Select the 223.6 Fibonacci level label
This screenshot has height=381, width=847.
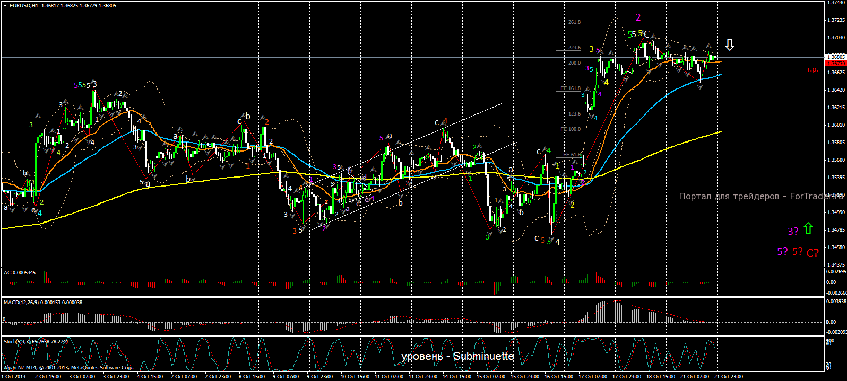(574, 48)
